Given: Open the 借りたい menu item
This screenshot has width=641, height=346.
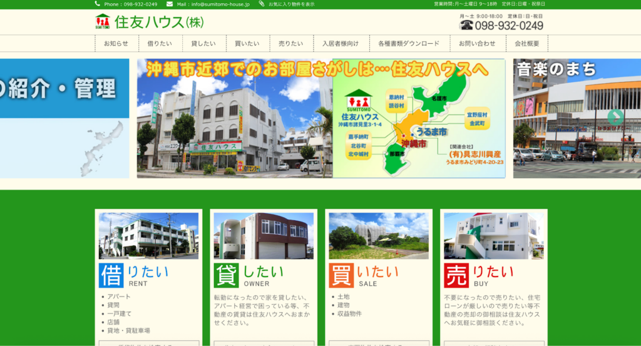Looking at the screenshot, I should 160,43.
